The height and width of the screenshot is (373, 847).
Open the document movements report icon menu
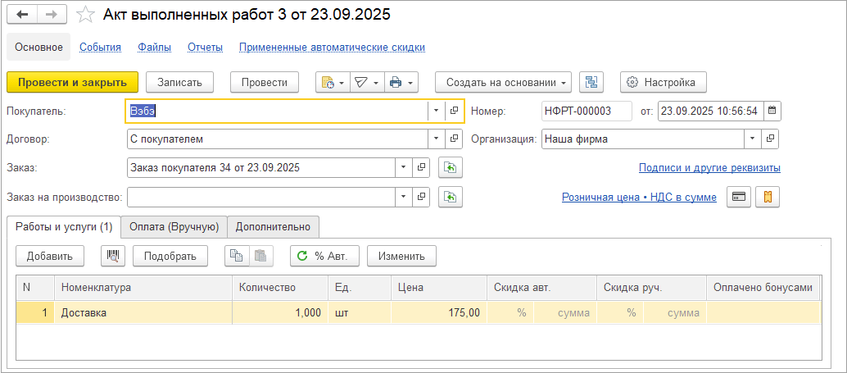[333, 83]
